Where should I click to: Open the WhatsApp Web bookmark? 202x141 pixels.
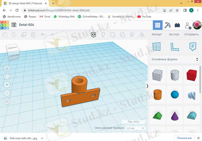[x=64, y=16]
